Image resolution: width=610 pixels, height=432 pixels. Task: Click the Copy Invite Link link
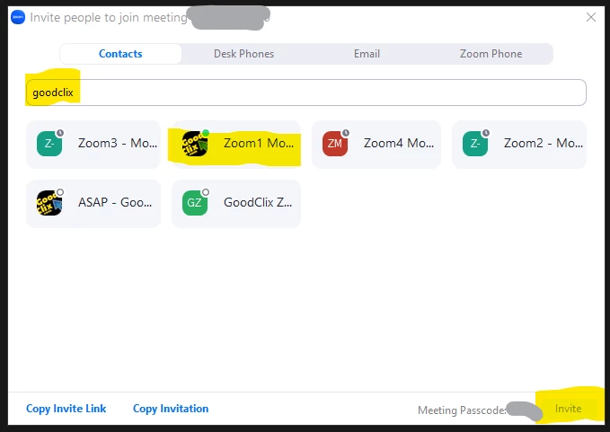(x=66, y=409)
